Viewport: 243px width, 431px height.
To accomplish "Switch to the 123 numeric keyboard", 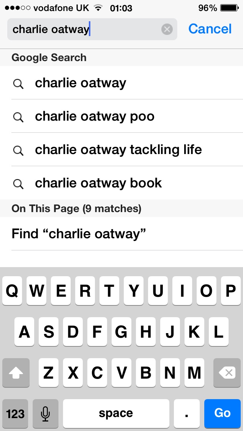I will pyautogui.click(x=16, y=413).
